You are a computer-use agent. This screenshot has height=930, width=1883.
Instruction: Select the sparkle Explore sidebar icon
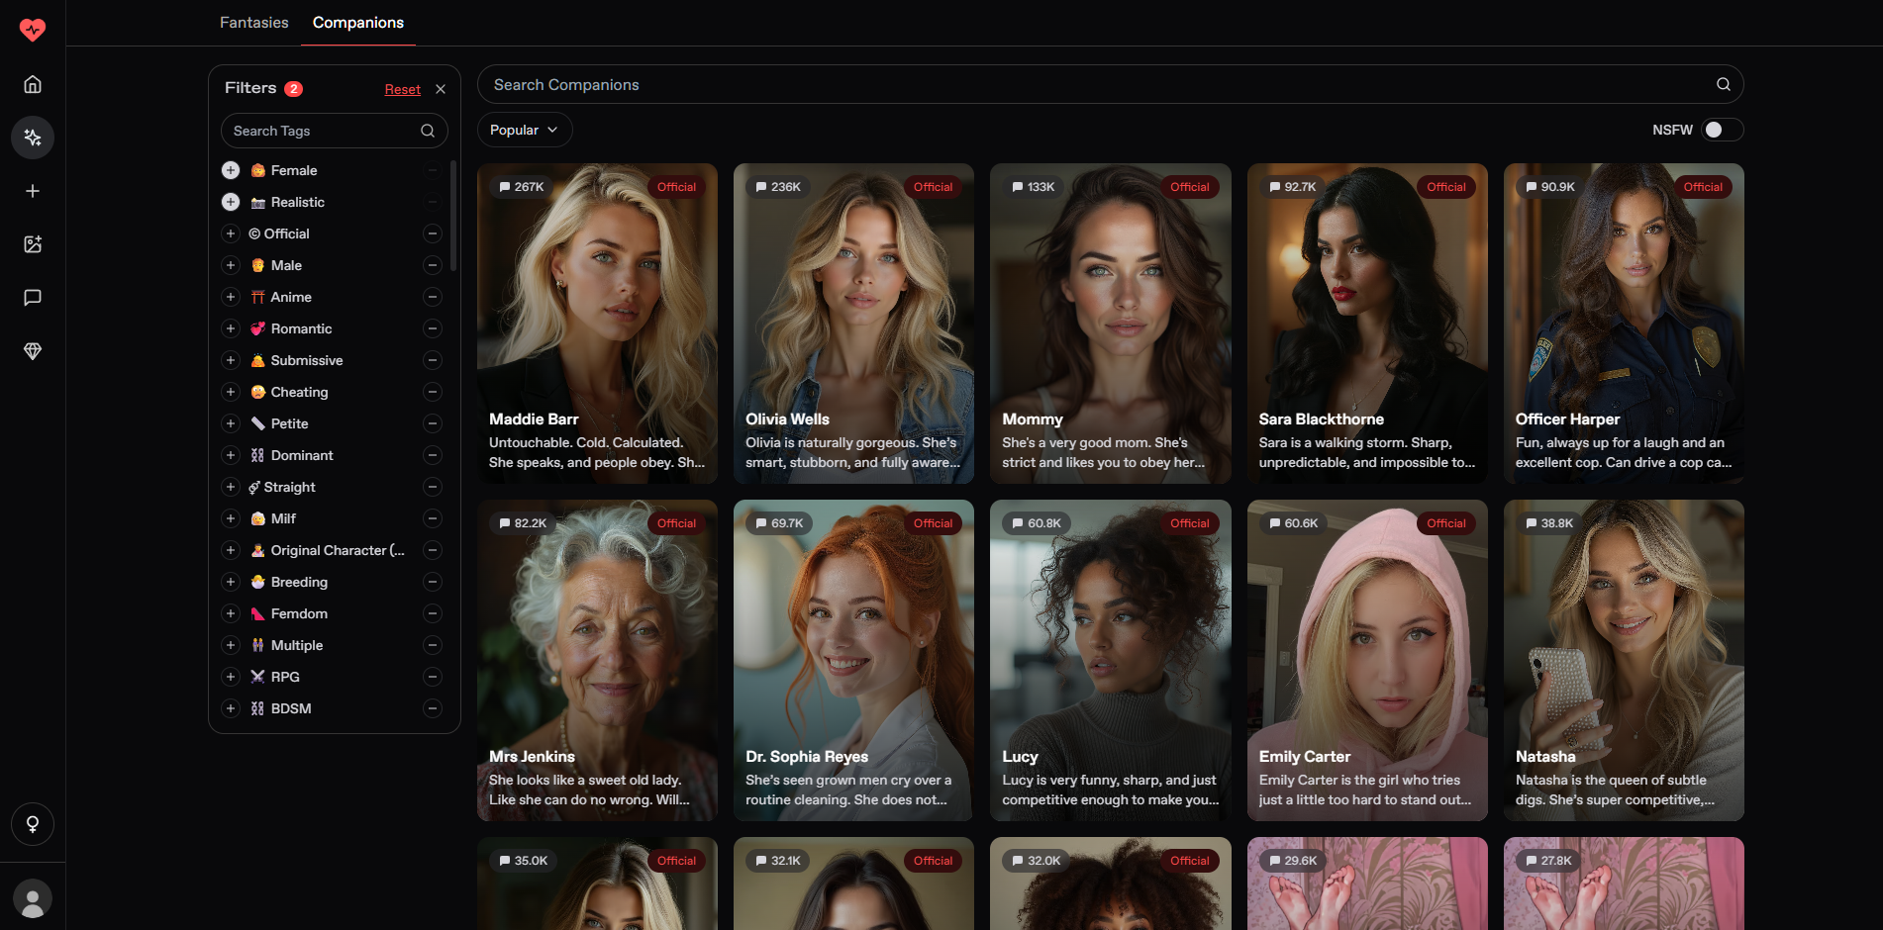33,138
